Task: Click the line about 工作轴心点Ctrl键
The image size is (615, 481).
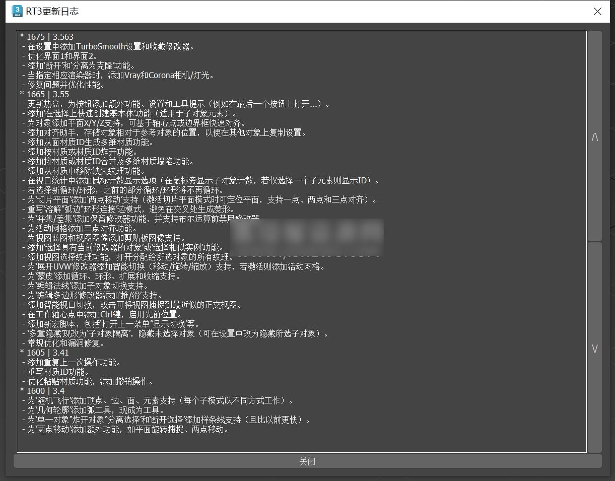Action: (102, 314)
